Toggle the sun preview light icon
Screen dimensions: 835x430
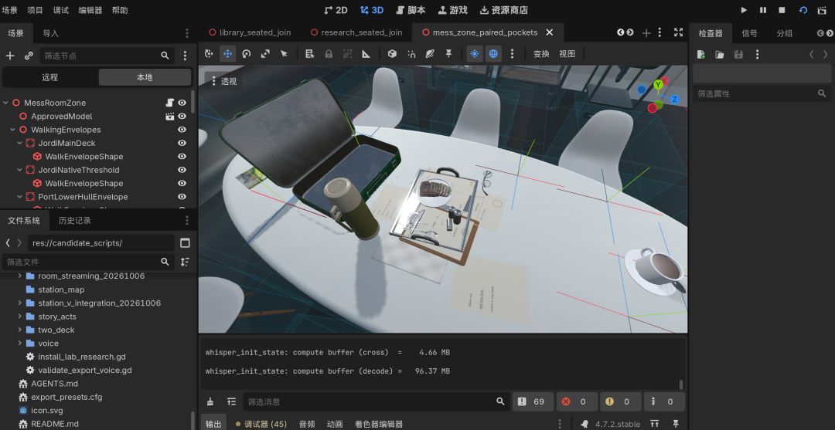475,54
